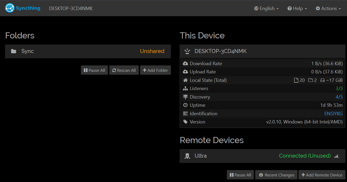This screenshot has width=347, height=182.
Task: Open the Actions dropdown menu
Action: click(328, 8)
